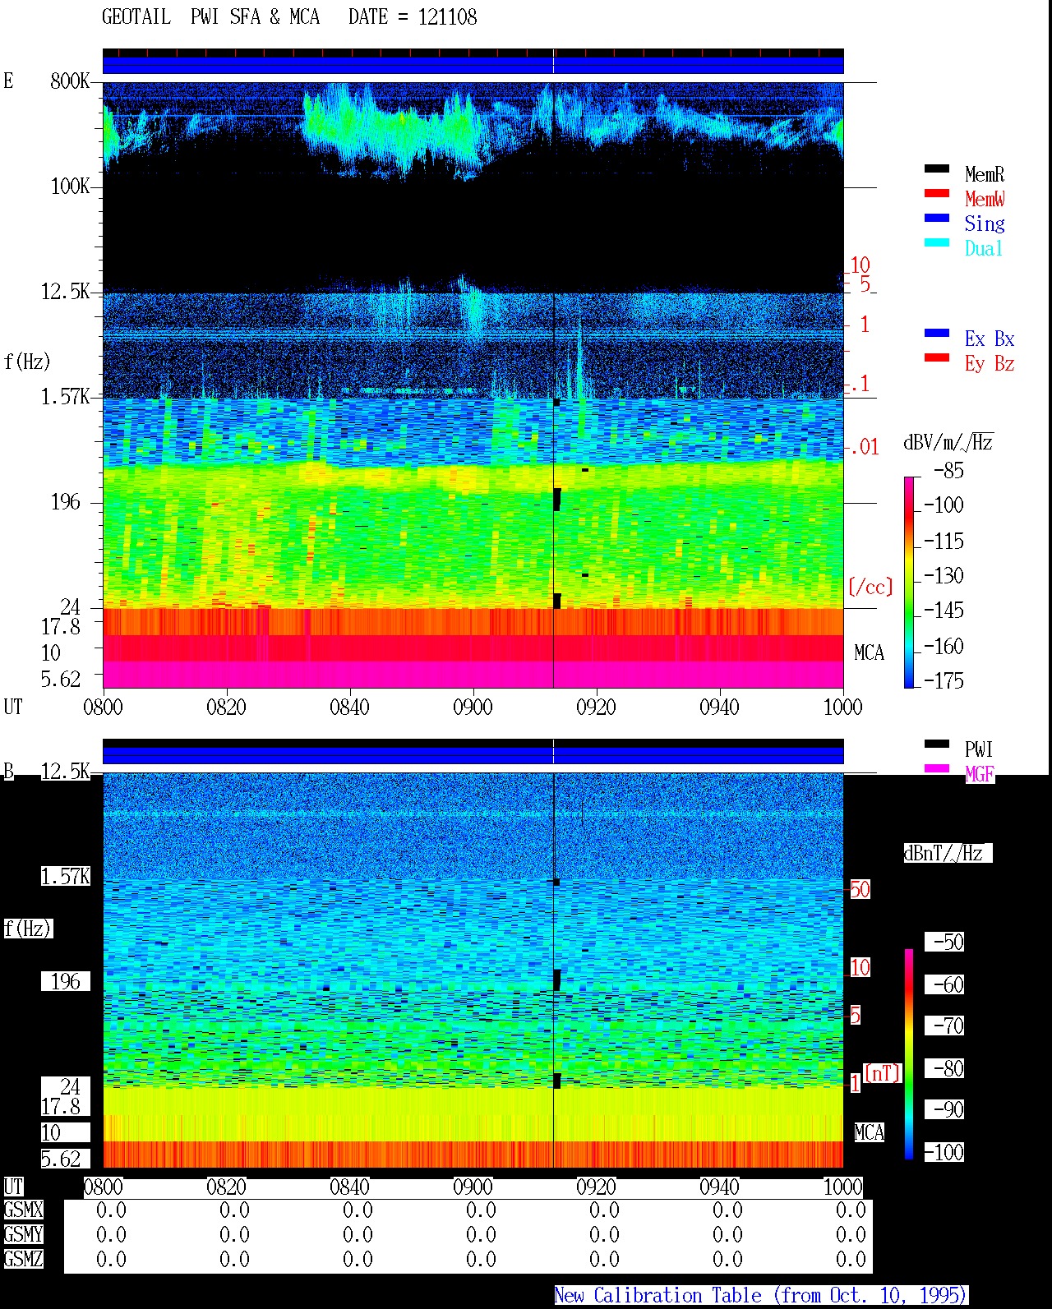
Task: Click the 'GSMZ' row label
Action: [x=24, y=1260]
